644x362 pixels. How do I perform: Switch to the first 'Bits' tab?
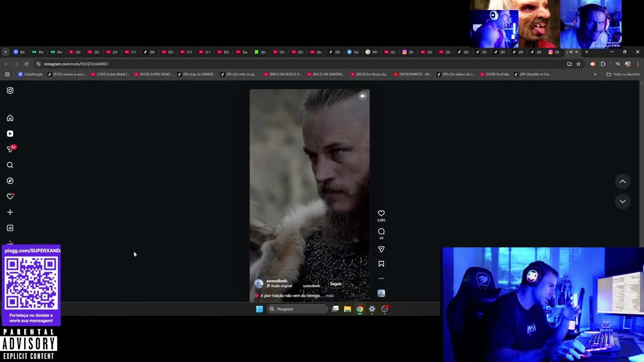click(19, 52)
